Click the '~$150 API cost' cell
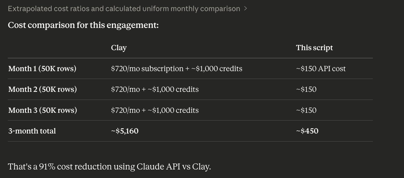Screen dimensions: 404x178 (321, 69)
